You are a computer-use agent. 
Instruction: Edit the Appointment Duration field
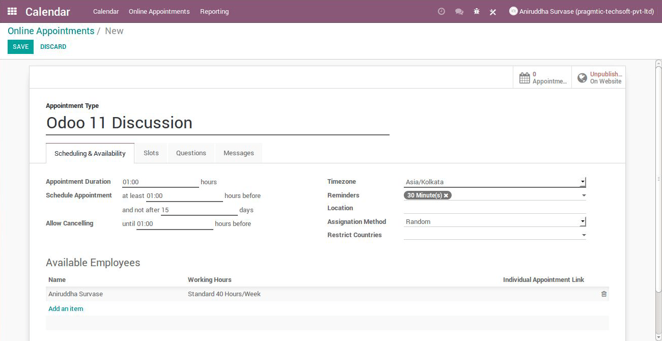pyautogui.click(x=160, y=182)
